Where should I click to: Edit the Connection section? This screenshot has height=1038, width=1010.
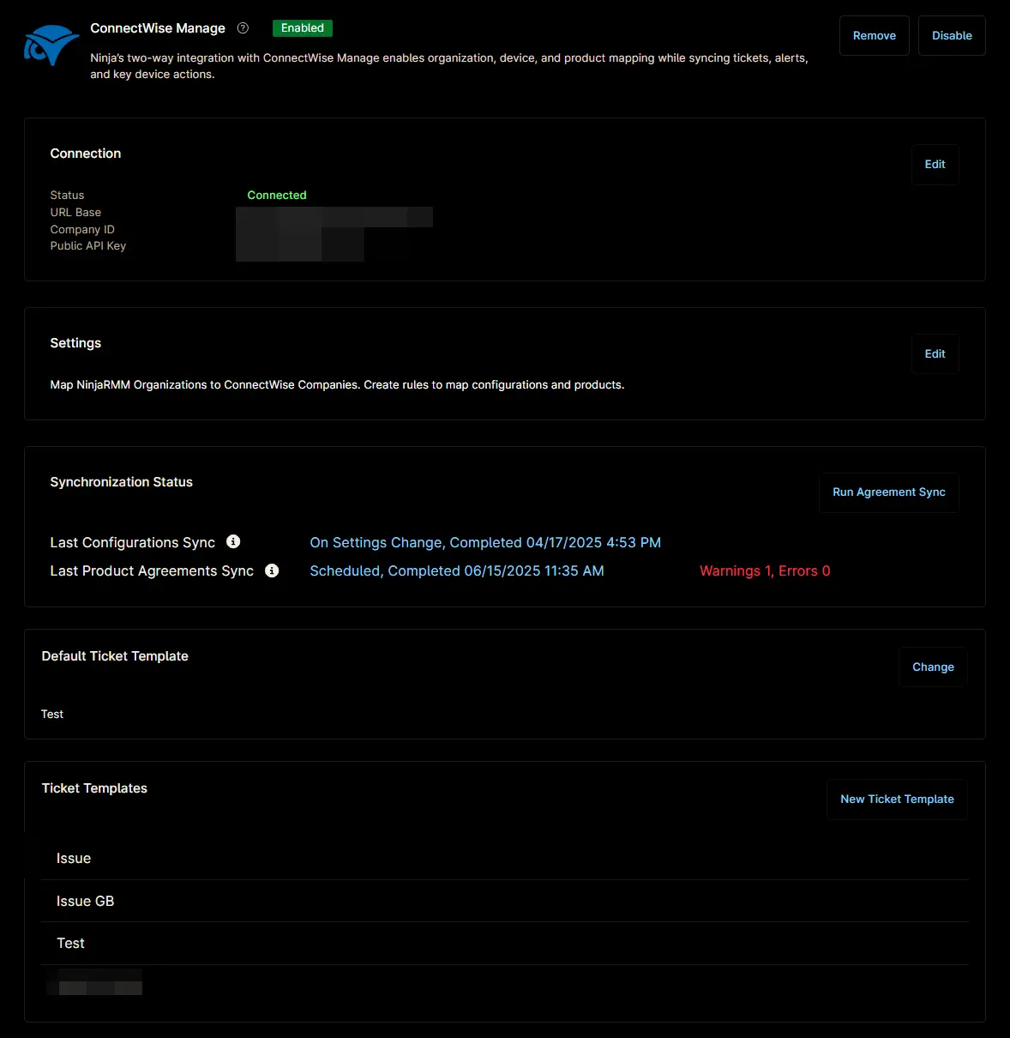click(935, 165)
